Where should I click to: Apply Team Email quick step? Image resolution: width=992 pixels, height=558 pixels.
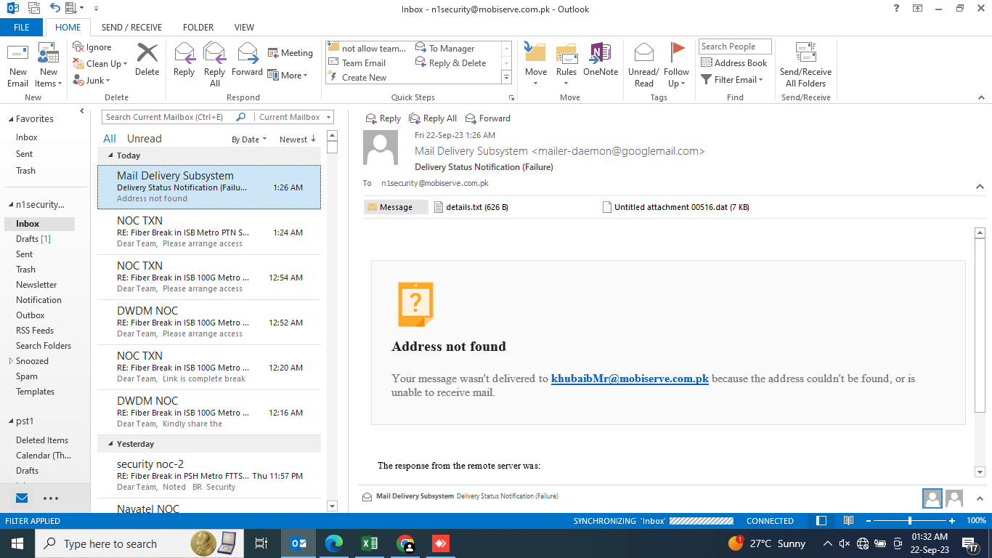[x=357, y=63]
